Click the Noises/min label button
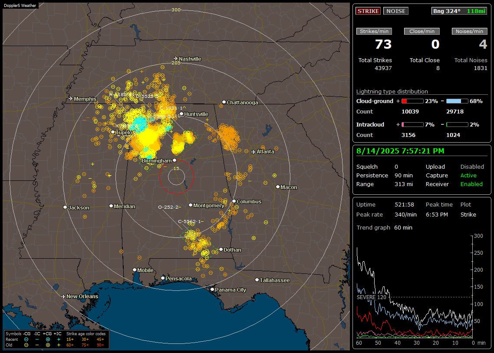Image resolution: width=494 pixels, height=353 pixels. pyautogui.click(x=469, y=31)
